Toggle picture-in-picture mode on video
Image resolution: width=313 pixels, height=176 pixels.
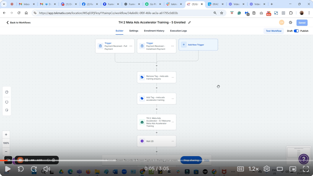pyautogui.click(x=293, y=169)
